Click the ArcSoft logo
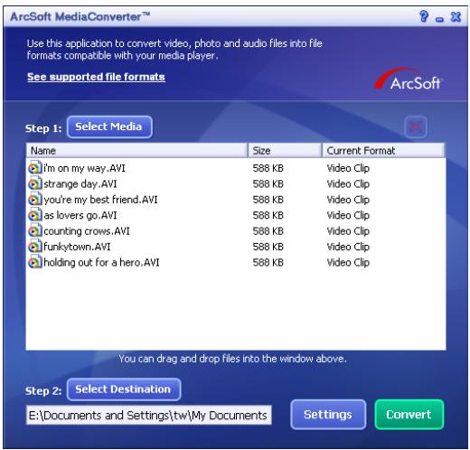470x450 pixels. pos(408,80)
